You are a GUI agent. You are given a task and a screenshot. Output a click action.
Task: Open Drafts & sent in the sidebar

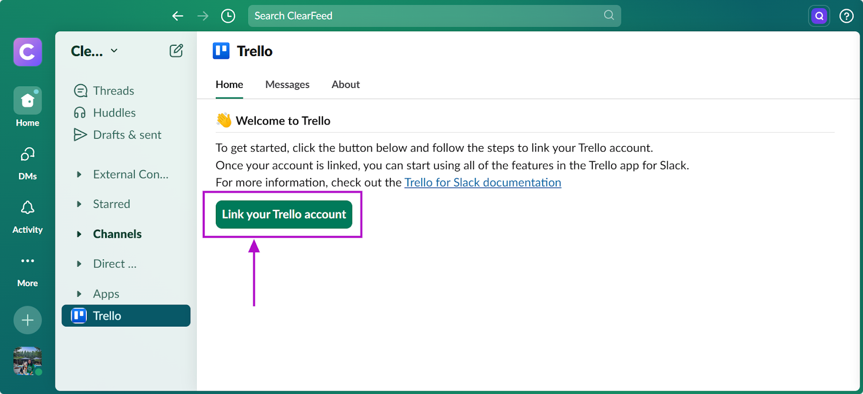(x=118, y=135)
